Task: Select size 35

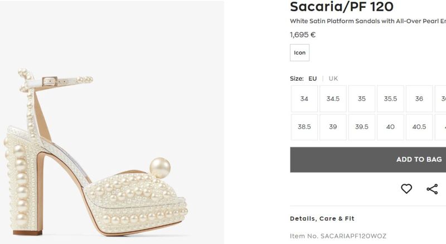Action: tap(362, 99)
